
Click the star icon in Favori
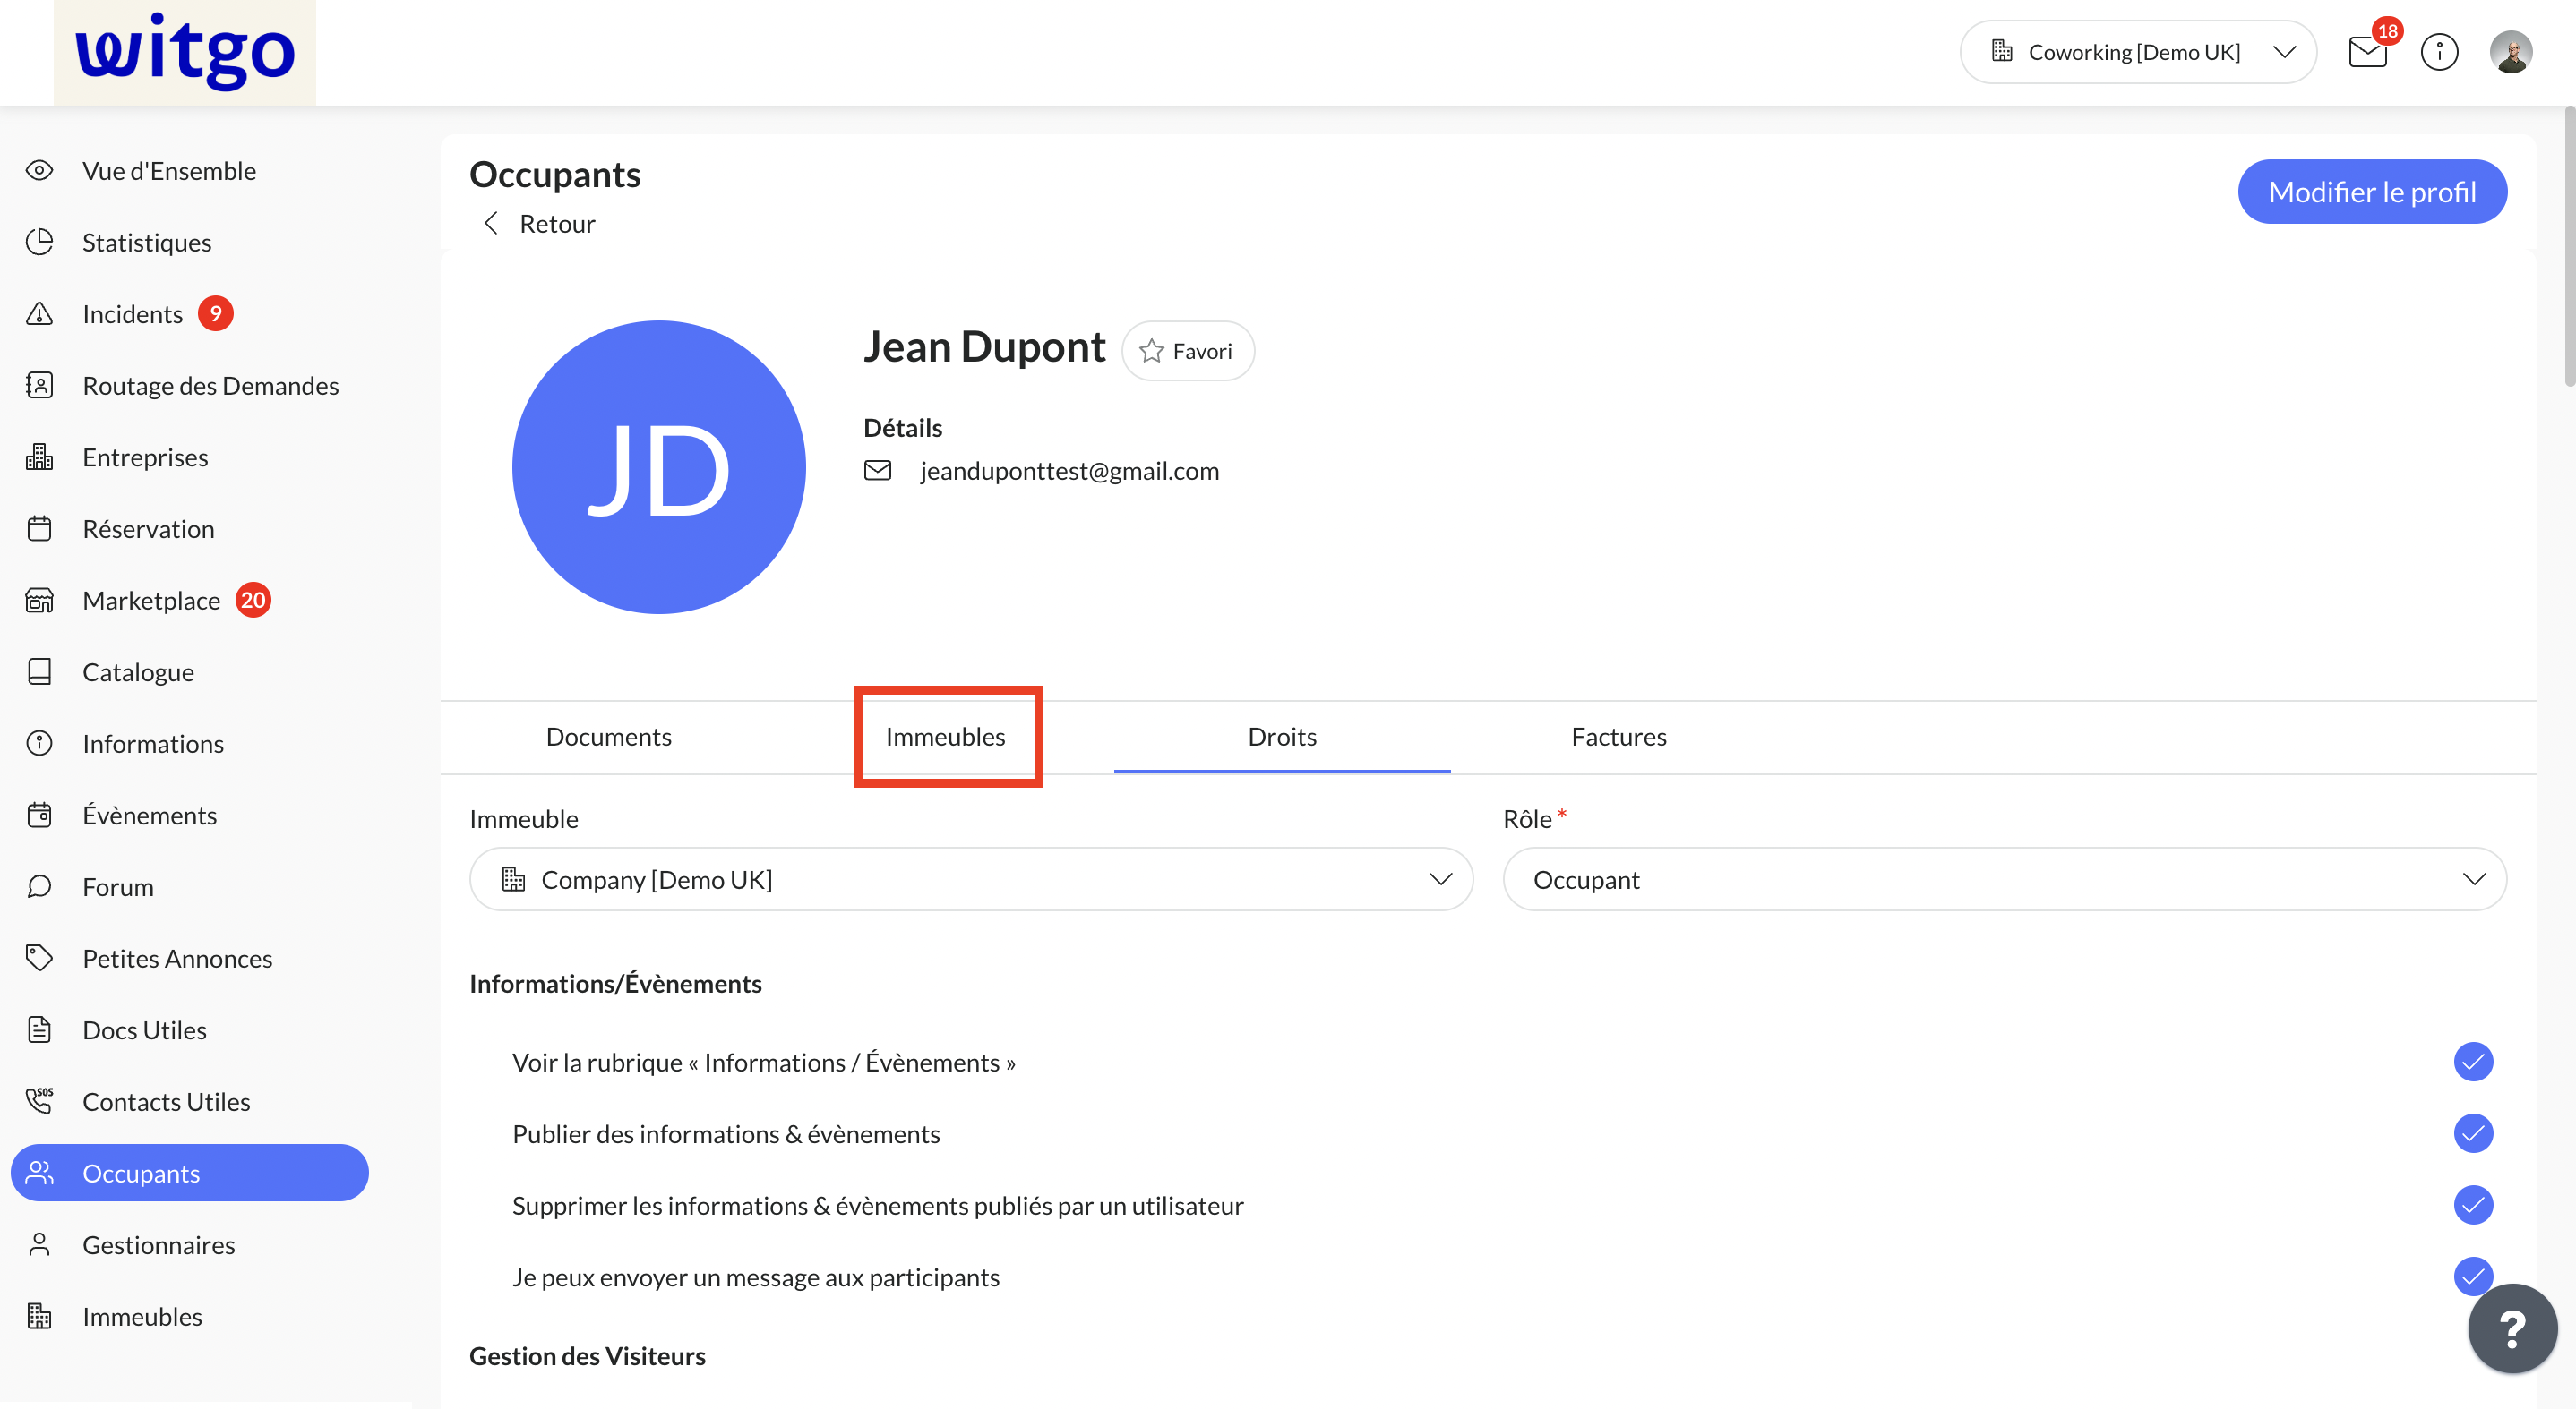(1151, 351)
